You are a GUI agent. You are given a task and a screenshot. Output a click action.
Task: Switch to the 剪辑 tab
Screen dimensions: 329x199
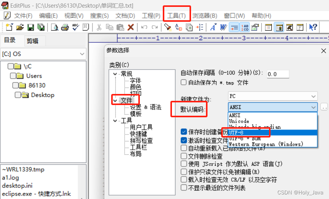pos(32,41)
